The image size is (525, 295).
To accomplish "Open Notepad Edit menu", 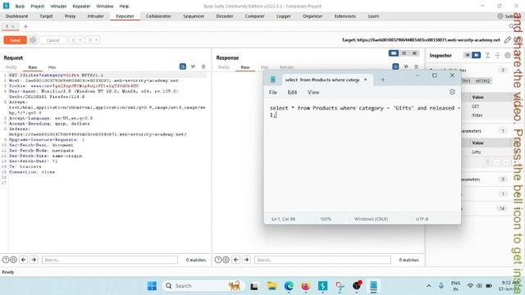I will (x=292, y=93).
